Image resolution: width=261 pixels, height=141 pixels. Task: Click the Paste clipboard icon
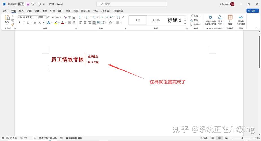7,17
